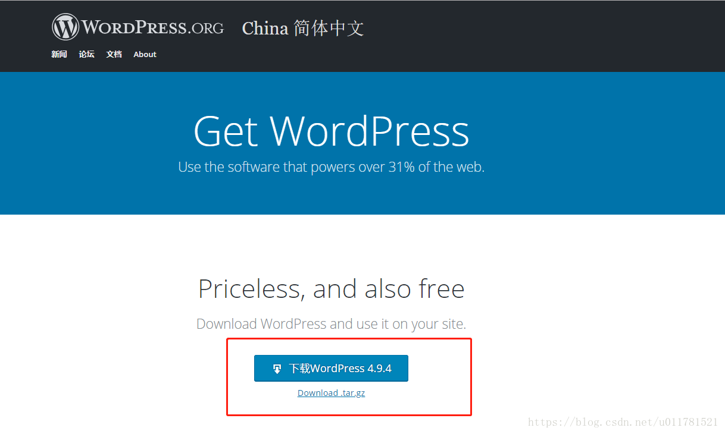
Task: Click the Get WordPress headline
Action: point(332,131)
